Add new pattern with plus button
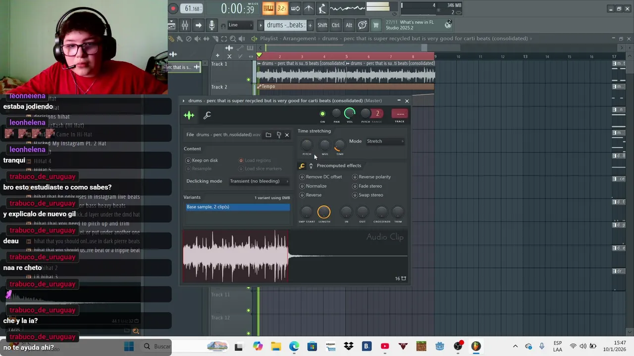The image size is (634, 356). tap(310, 25)
